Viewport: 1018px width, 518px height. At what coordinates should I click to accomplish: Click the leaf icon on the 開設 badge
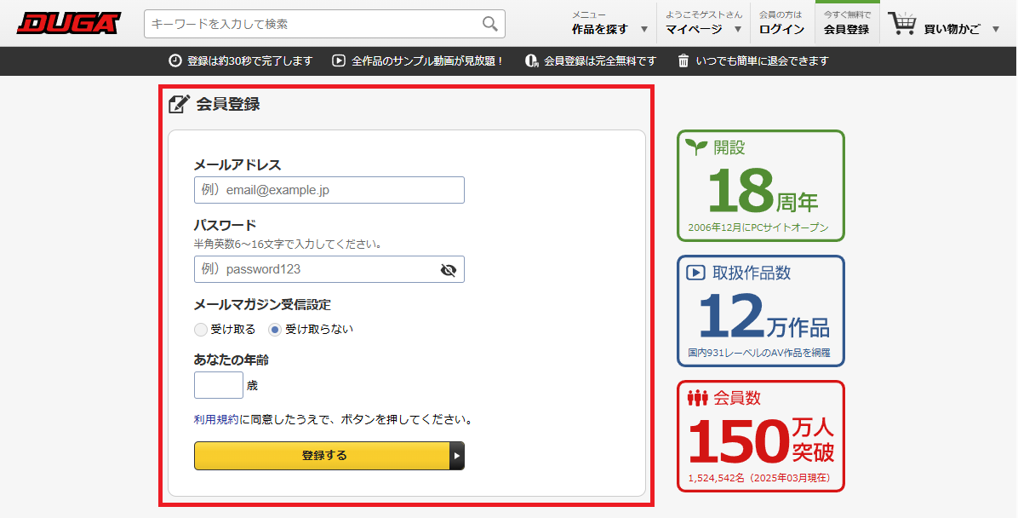[696, 146]
